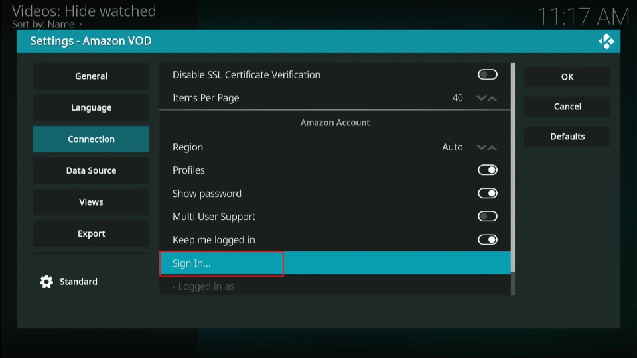
Task: Click the Standard settings level gear icon
Action: point(46,282)
